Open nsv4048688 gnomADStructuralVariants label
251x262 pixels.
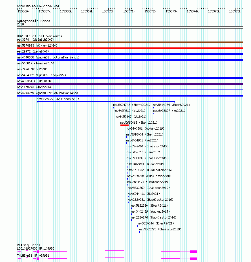coord(48,57)
